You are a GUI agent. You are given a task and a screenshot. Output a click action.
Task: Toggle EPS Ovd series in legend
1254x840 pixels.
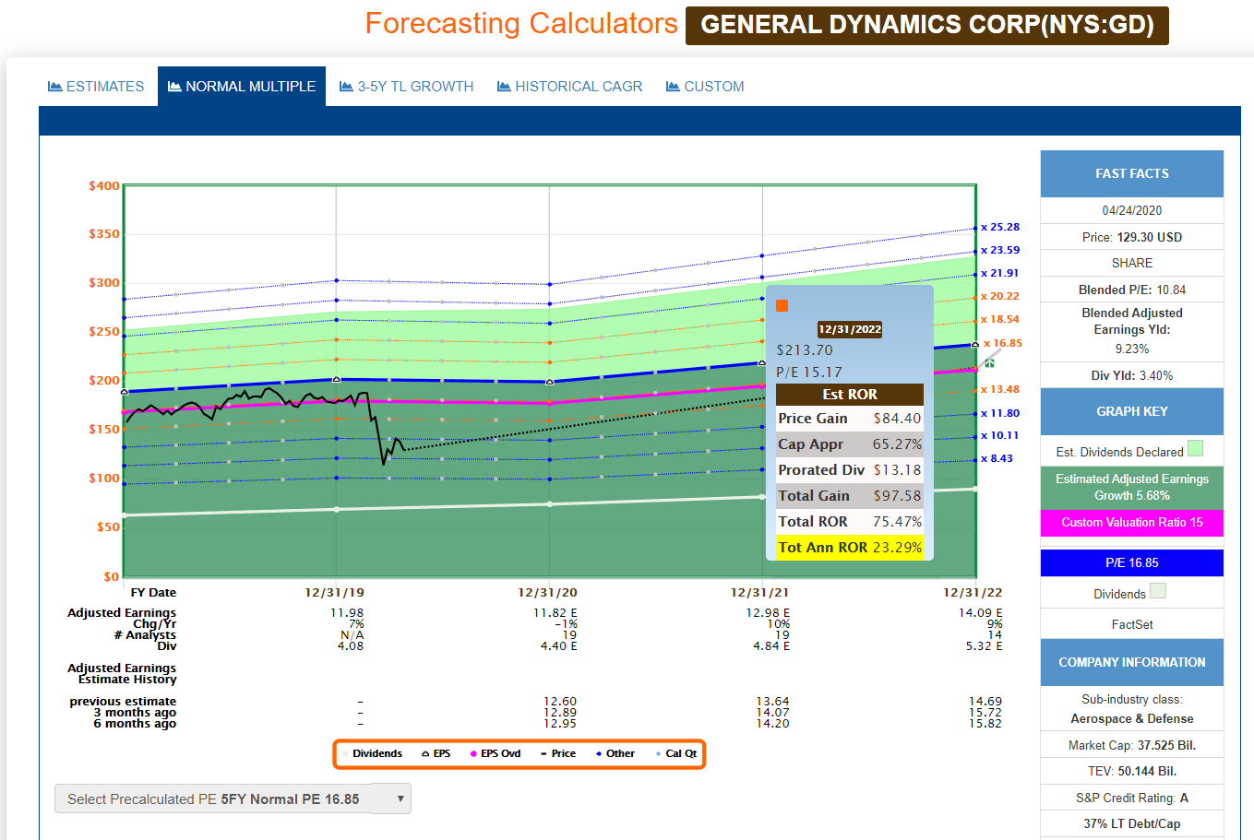(496, 753)
